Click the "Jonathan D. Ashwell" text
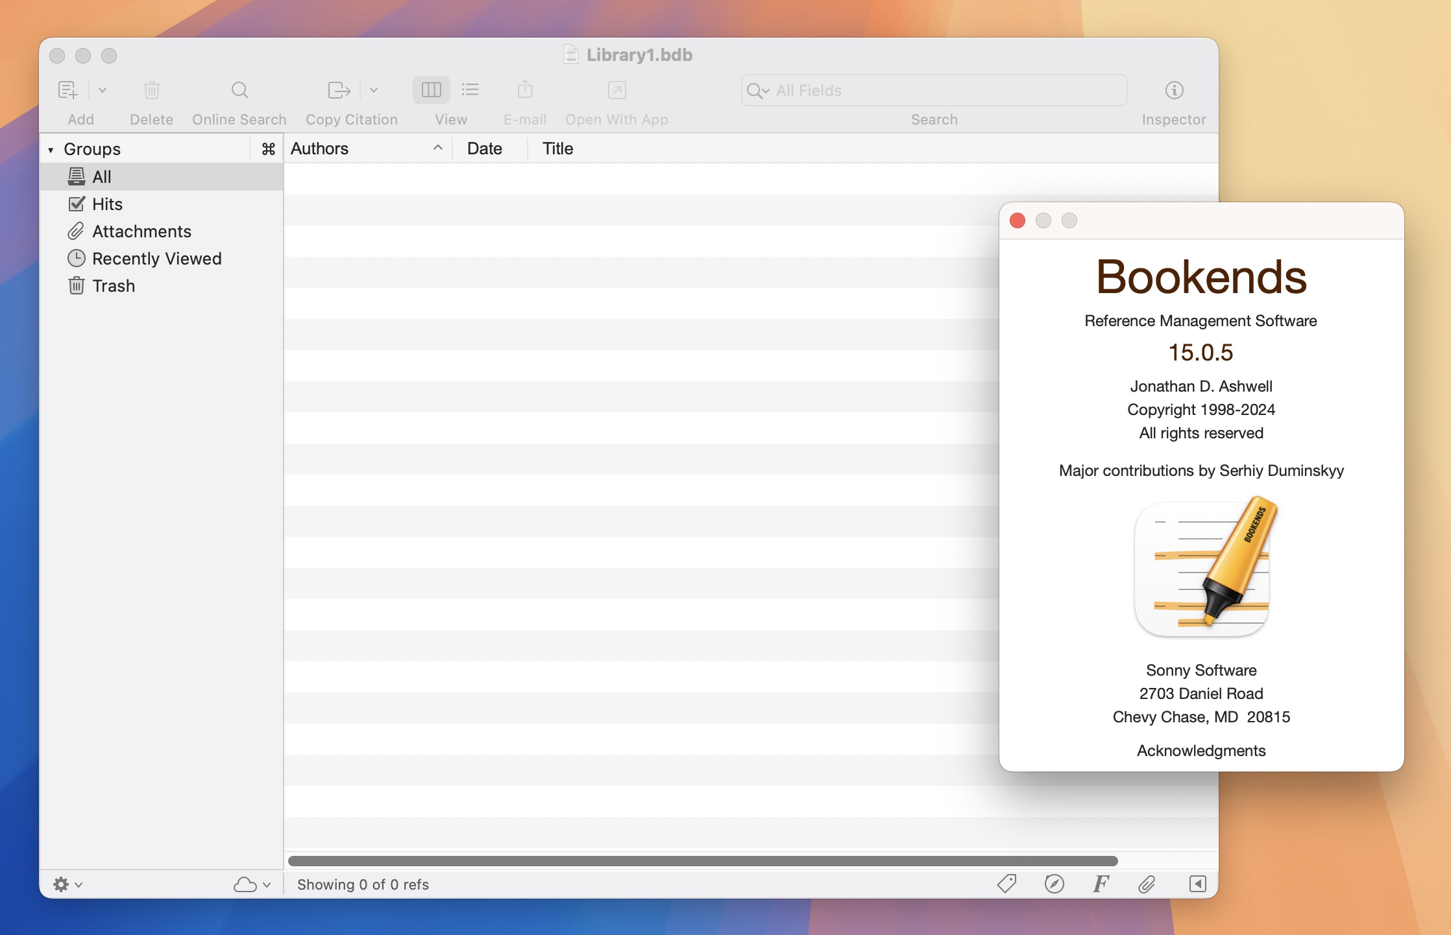Image resolution: width=1451 pixels, height=935 pixels. click(x=1201, y=386)
